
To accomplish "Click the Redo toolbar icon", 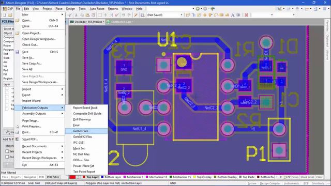I will coord(129,15).
